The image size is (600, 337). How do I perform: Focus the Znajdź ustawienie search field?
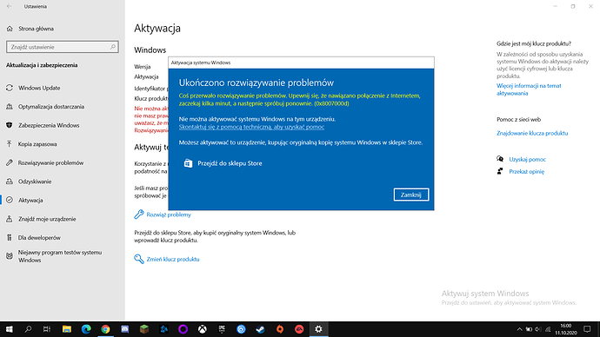coord(63,47)
